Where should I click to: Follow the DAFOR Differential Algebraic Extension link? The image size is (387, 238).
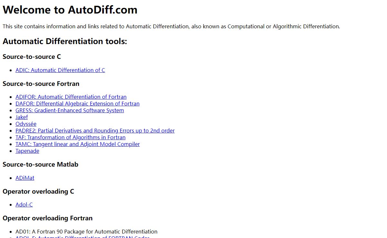(77, 104)
